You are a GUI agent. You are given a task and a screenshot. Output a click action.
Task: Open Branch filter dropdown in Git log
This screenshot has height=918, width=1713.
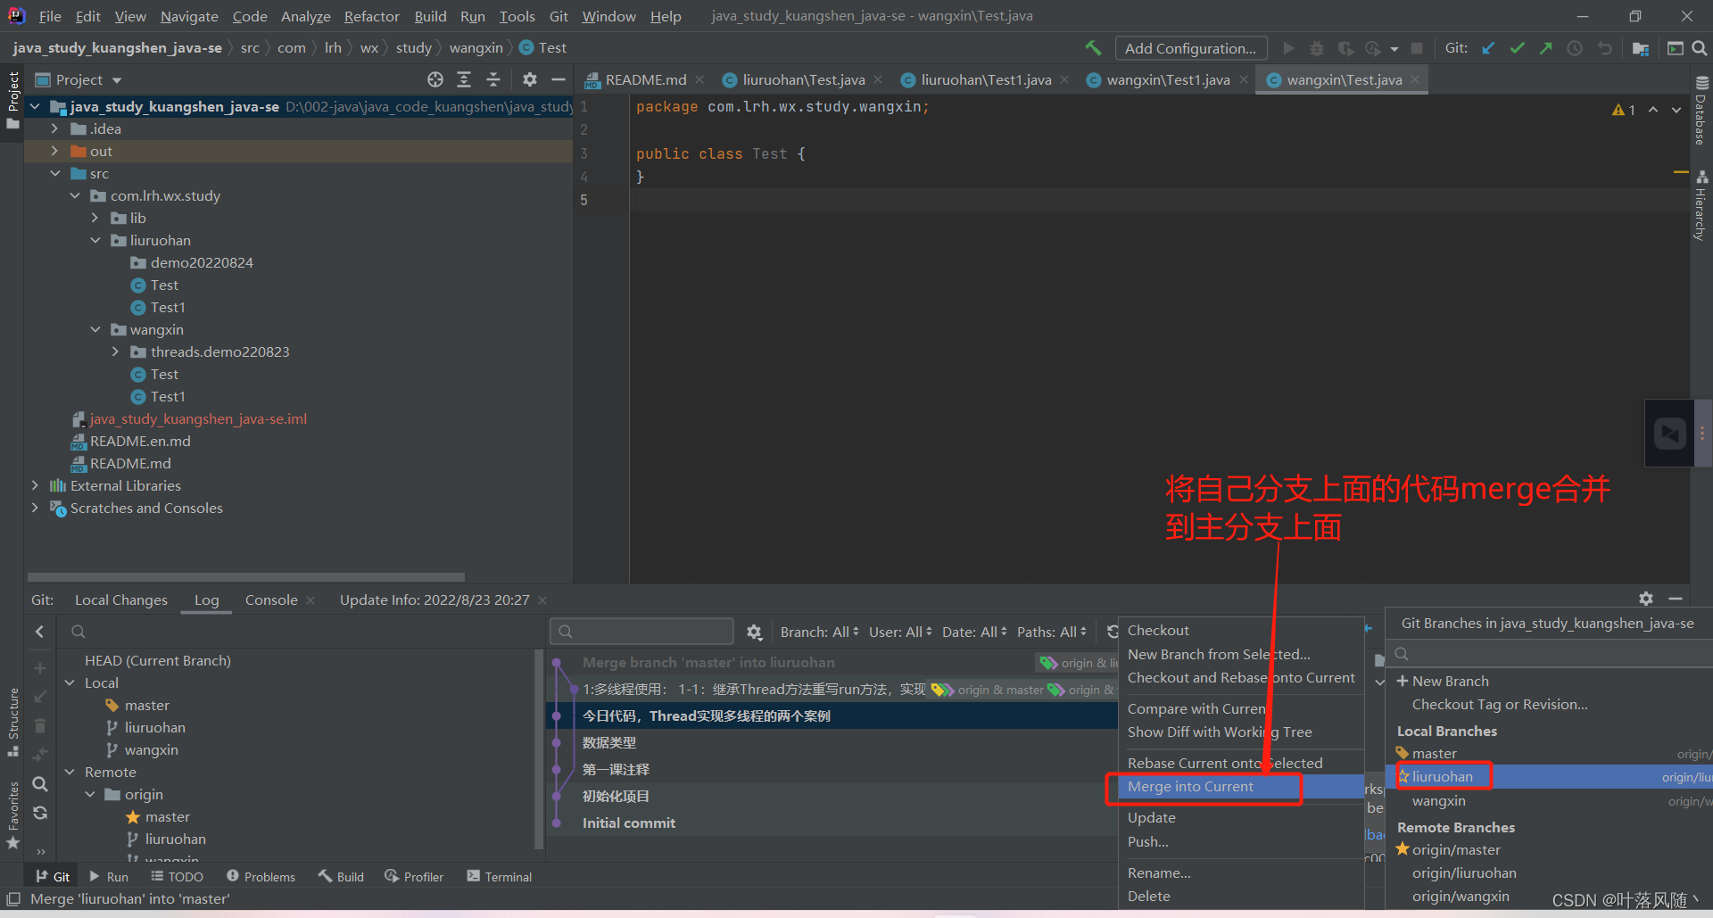pyautogui.click(x=820, y=632)
